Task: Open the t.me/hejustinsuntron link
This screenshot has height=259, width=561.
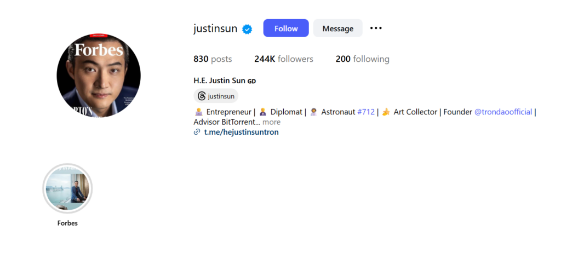Action: [241, 132]
